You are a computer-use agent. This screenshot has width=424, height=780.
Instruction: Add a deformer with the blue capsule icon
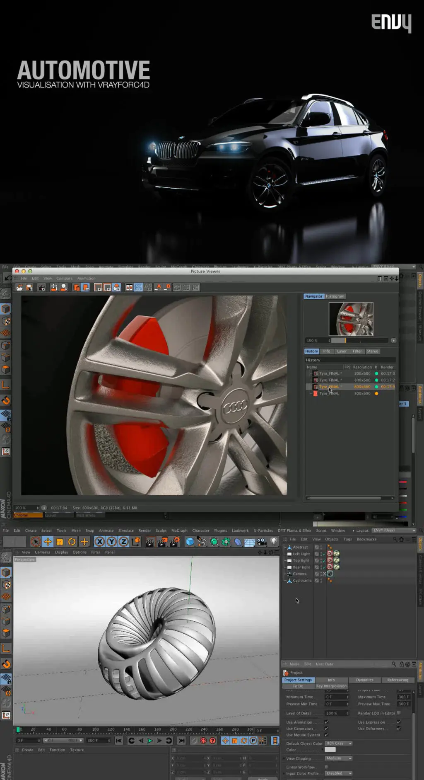(238, 542)
